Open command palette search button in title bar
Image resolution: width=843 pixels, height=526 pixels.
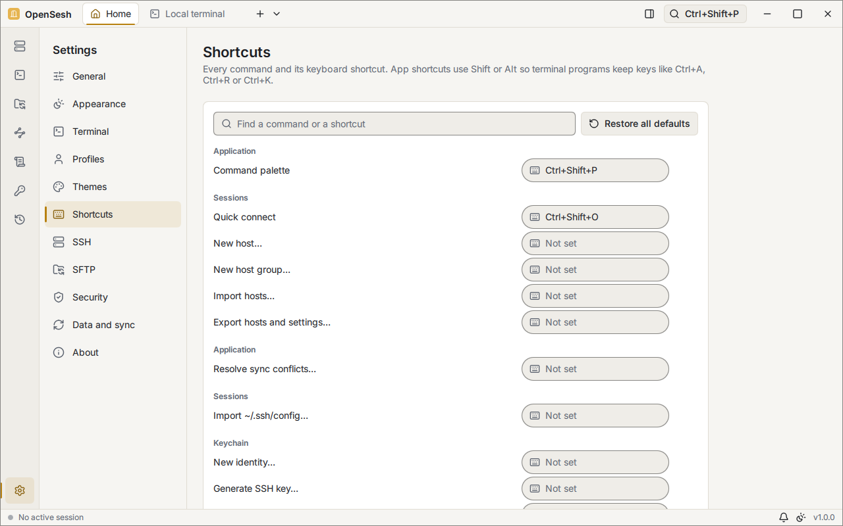pos(705,14)
